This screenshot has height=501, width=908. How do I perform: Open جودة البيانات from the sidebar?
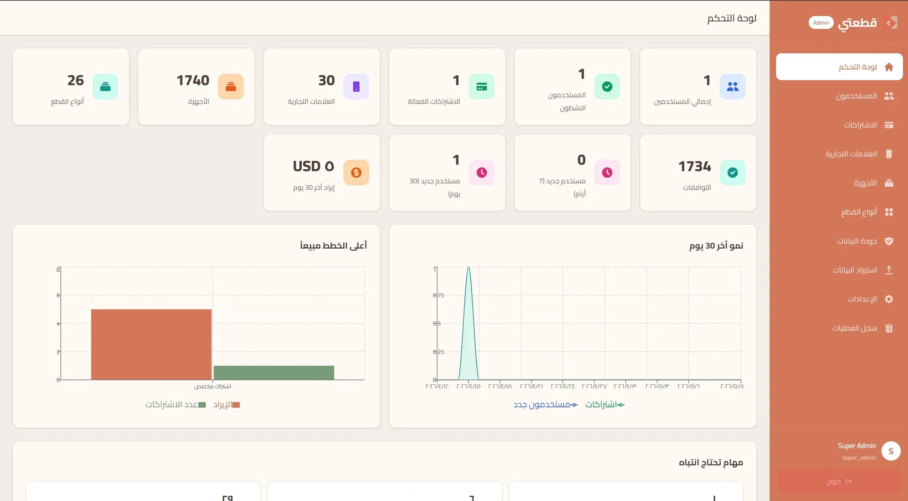[839, 241]
